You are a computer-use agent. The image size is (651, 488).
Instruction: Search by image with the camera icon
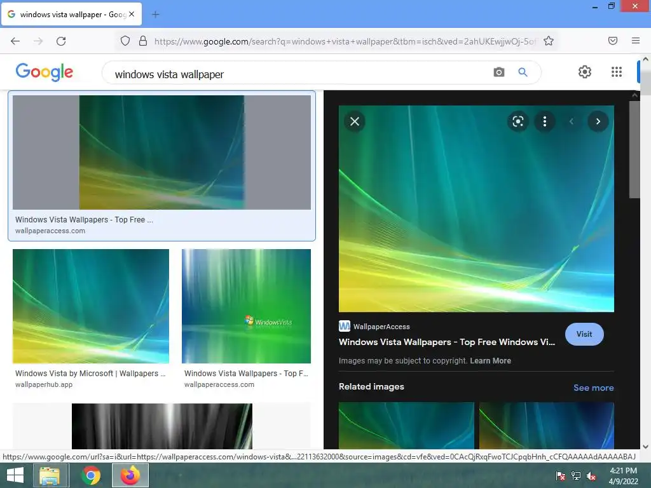pyautogui.click(x=499, y=72)
